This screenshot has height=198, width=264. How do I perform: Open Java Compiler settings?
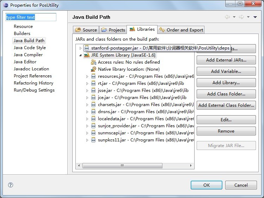pyautogui.click(x=28, y=55)
